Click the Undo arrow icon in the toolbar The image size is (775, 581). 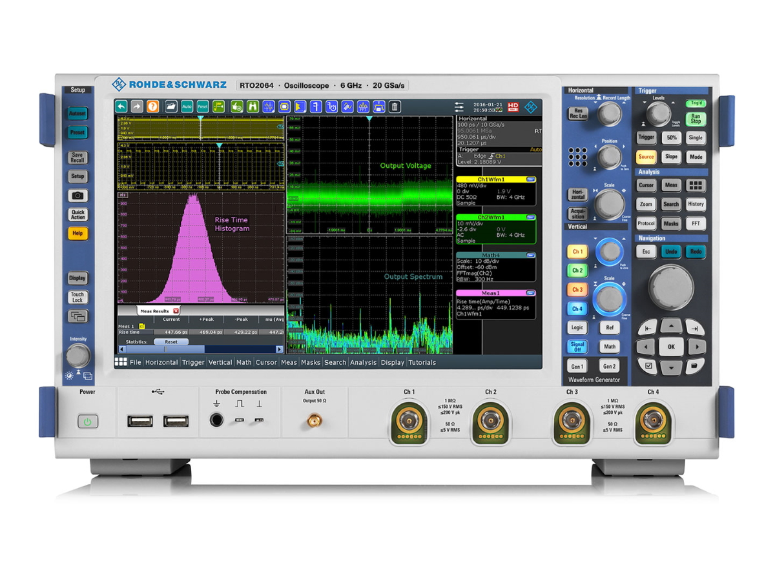[x=121, y=107]
